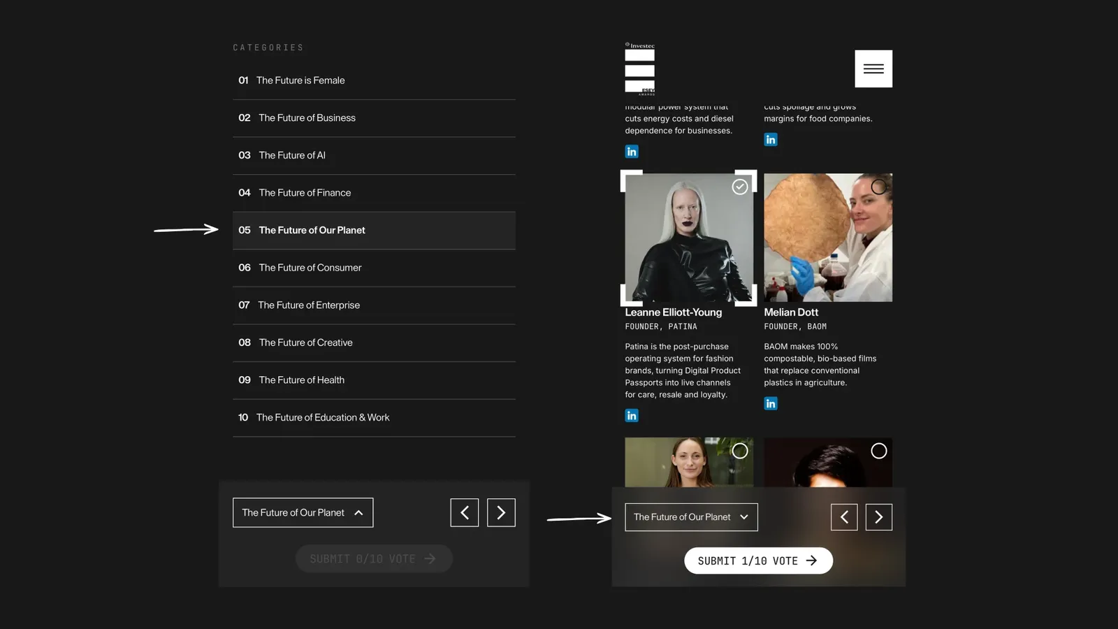This screenshot has height=629, width=1118.
Task: Click the Investec logo
Action: coord(640,68)
